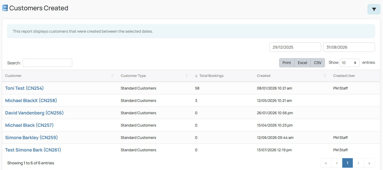Click PM Staff in Toni Test row

point(340,88)
